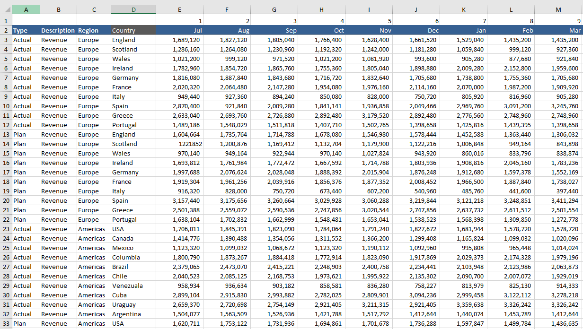Click the unformatted 1221852 cell for Plan Scotland

coord(180,144)
